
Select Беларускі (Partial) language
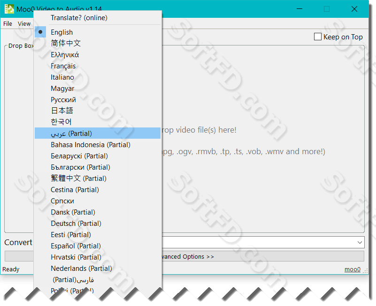[x=98, y=156]
